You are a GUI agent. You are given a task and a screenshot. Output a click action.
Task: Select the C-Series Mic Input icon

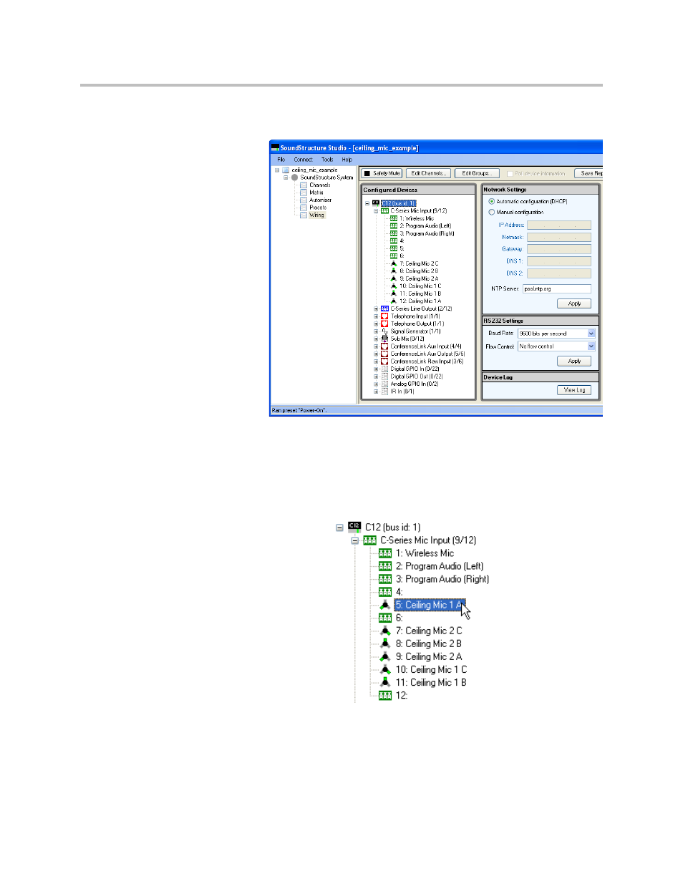tap(384, 211)
